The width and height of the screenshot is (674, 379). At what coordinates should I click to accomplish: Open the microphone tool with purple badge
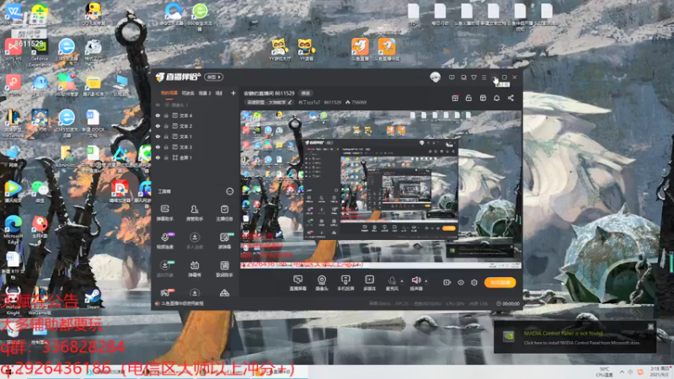(165, 241)
